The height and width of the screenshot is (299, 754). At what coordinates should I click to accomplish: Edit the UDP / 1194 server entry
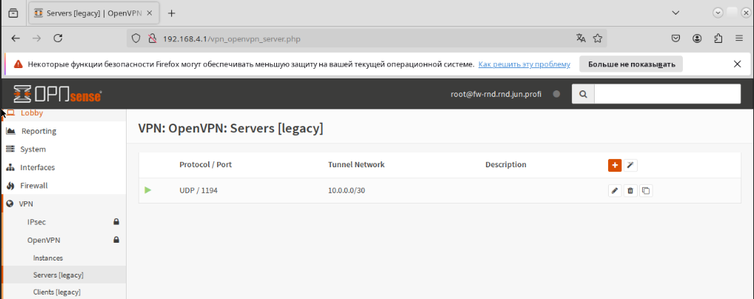tap(614, 191)
